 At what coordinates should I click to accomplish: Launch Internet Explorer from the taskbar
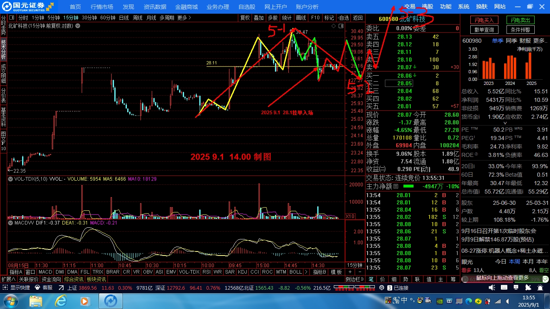tap(61, 301)
